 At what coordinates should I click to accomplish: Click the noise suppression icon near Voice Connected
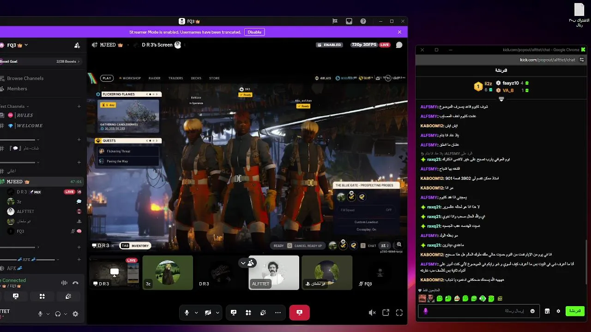pyautogui.click(x=64, y=283)
